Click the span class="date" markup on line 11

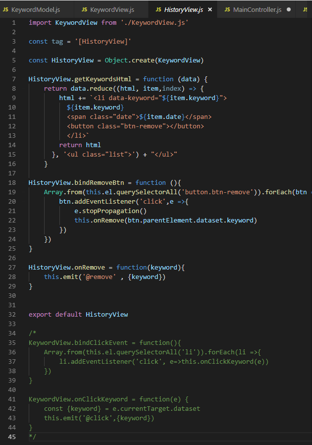[x=103, y=117]
